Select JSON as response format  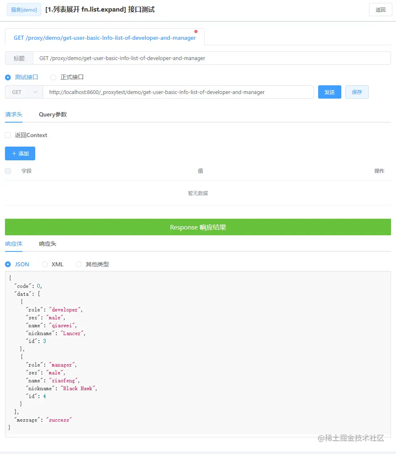(x=8, y=264)
